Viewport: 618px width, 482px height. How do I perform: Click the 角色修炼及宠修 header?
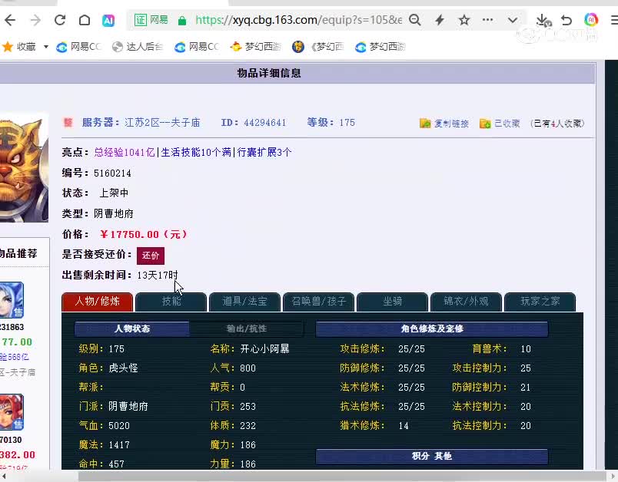click(432, 328)
